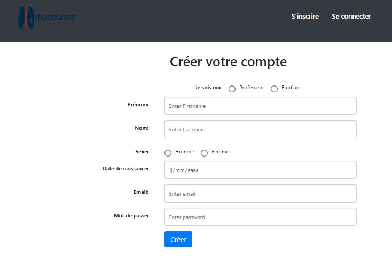Click the 'Je suis un:' label
This screenshot has width=392, height=280.
(208, 88)
